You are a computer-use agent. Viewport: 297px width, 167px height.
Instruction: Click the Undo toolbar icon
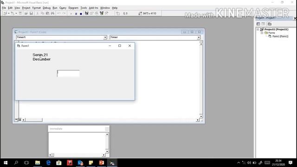59,13
